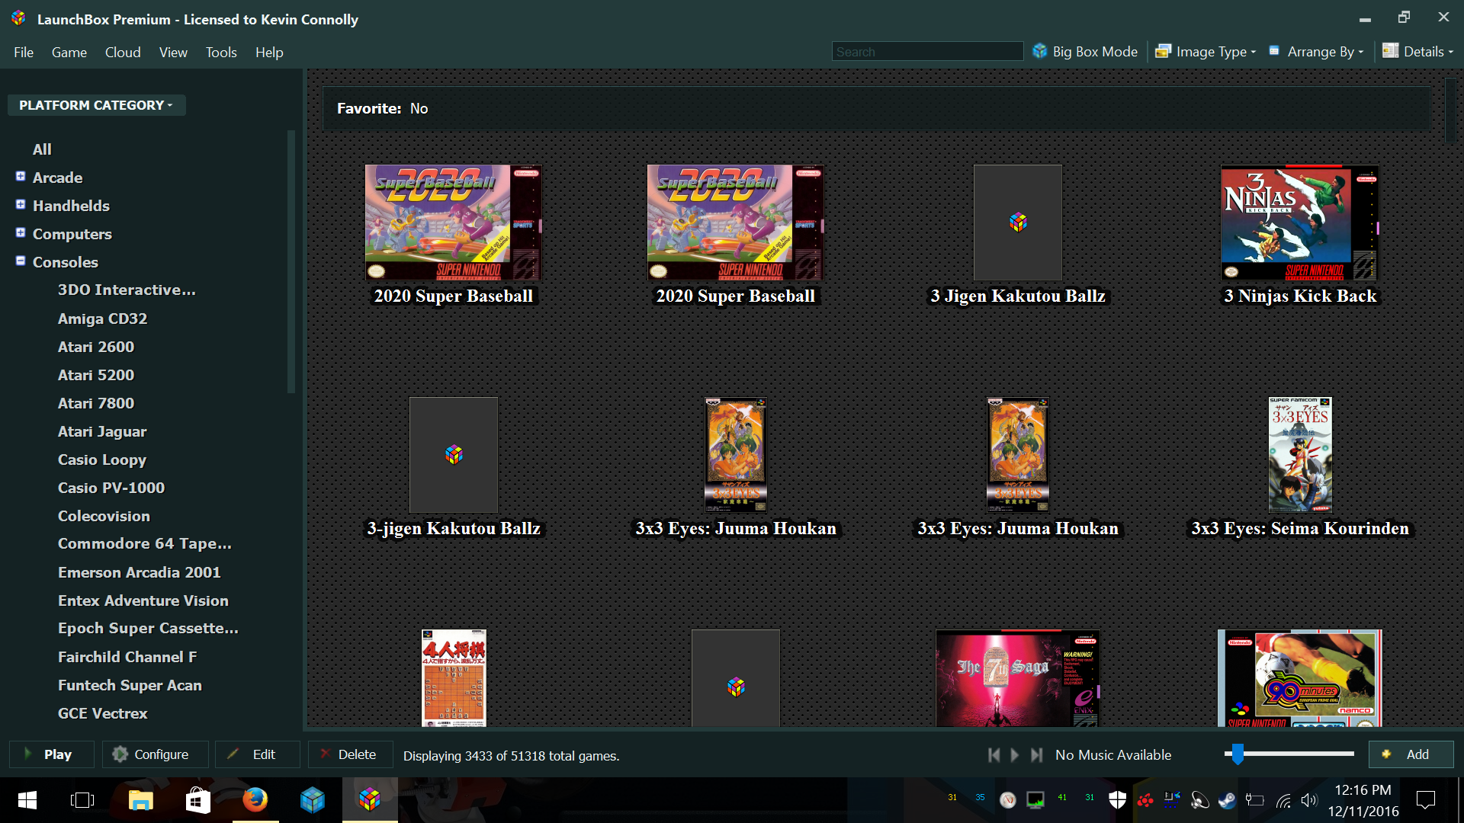The width and height of the screenshot is (1464, 823).
Task: Click the Edit button
Action: click(257, 754)
